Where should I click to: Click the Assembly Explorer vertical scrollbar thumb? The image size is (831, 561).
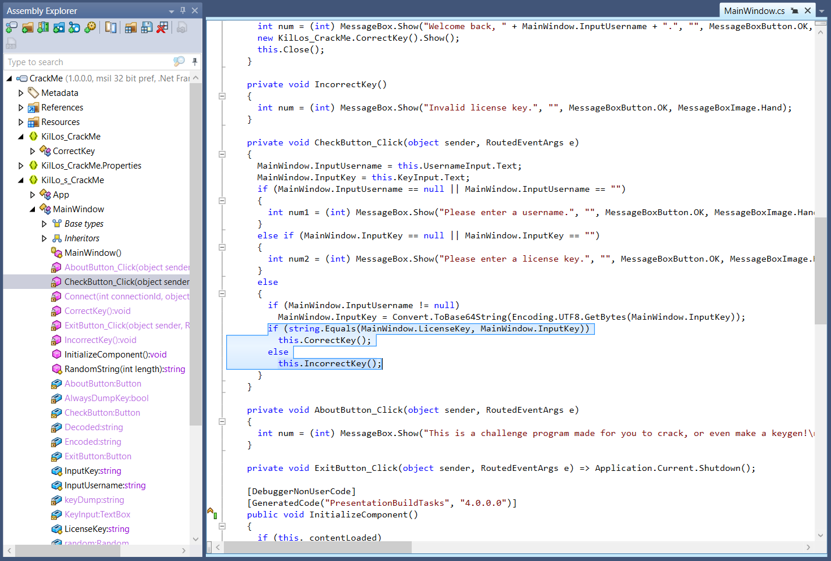point(195,254)
